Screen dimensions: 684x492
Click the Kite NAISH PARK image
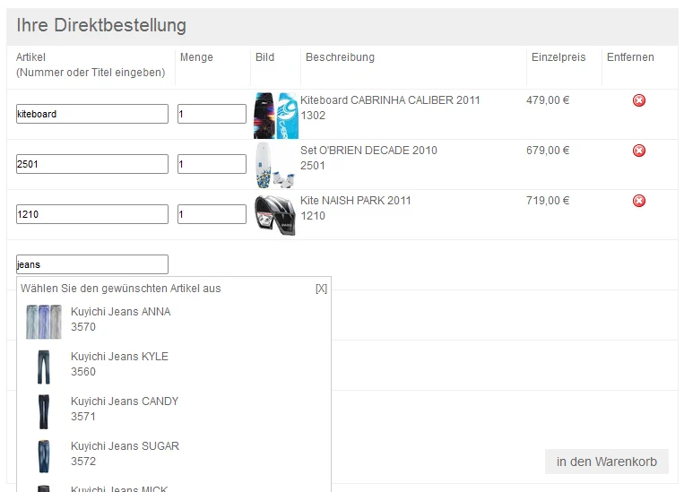[275, 215]
